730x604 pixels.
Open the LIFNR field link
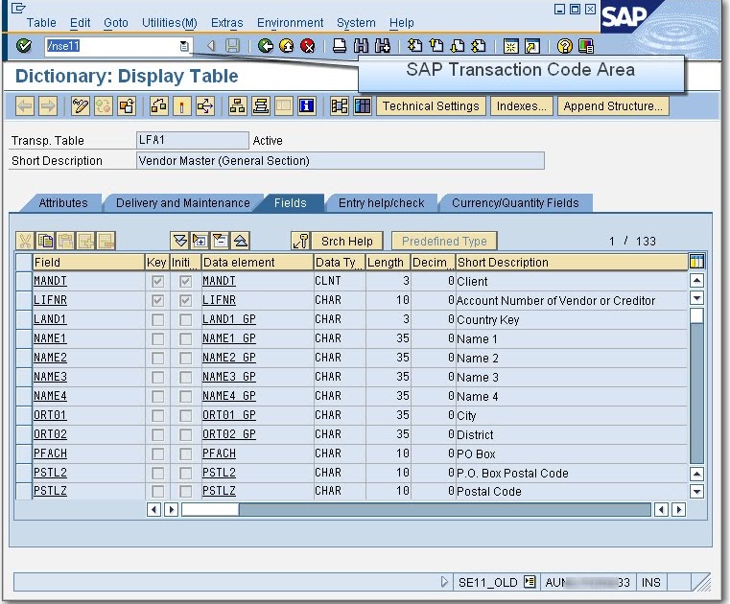click(x=50, y=300)
